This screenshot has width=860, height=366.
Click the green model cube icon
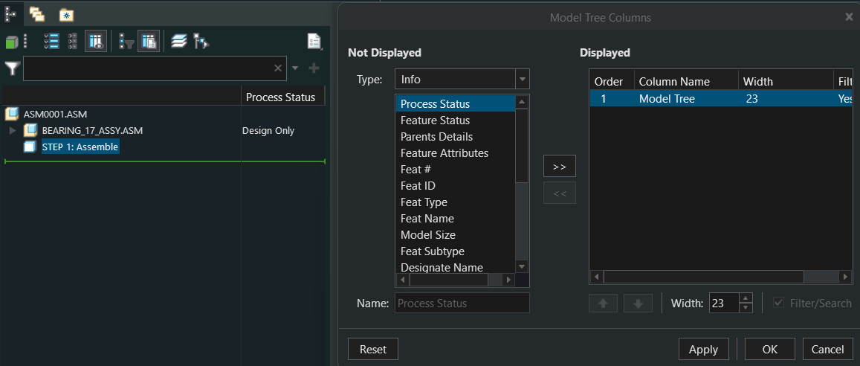[11, 42]
